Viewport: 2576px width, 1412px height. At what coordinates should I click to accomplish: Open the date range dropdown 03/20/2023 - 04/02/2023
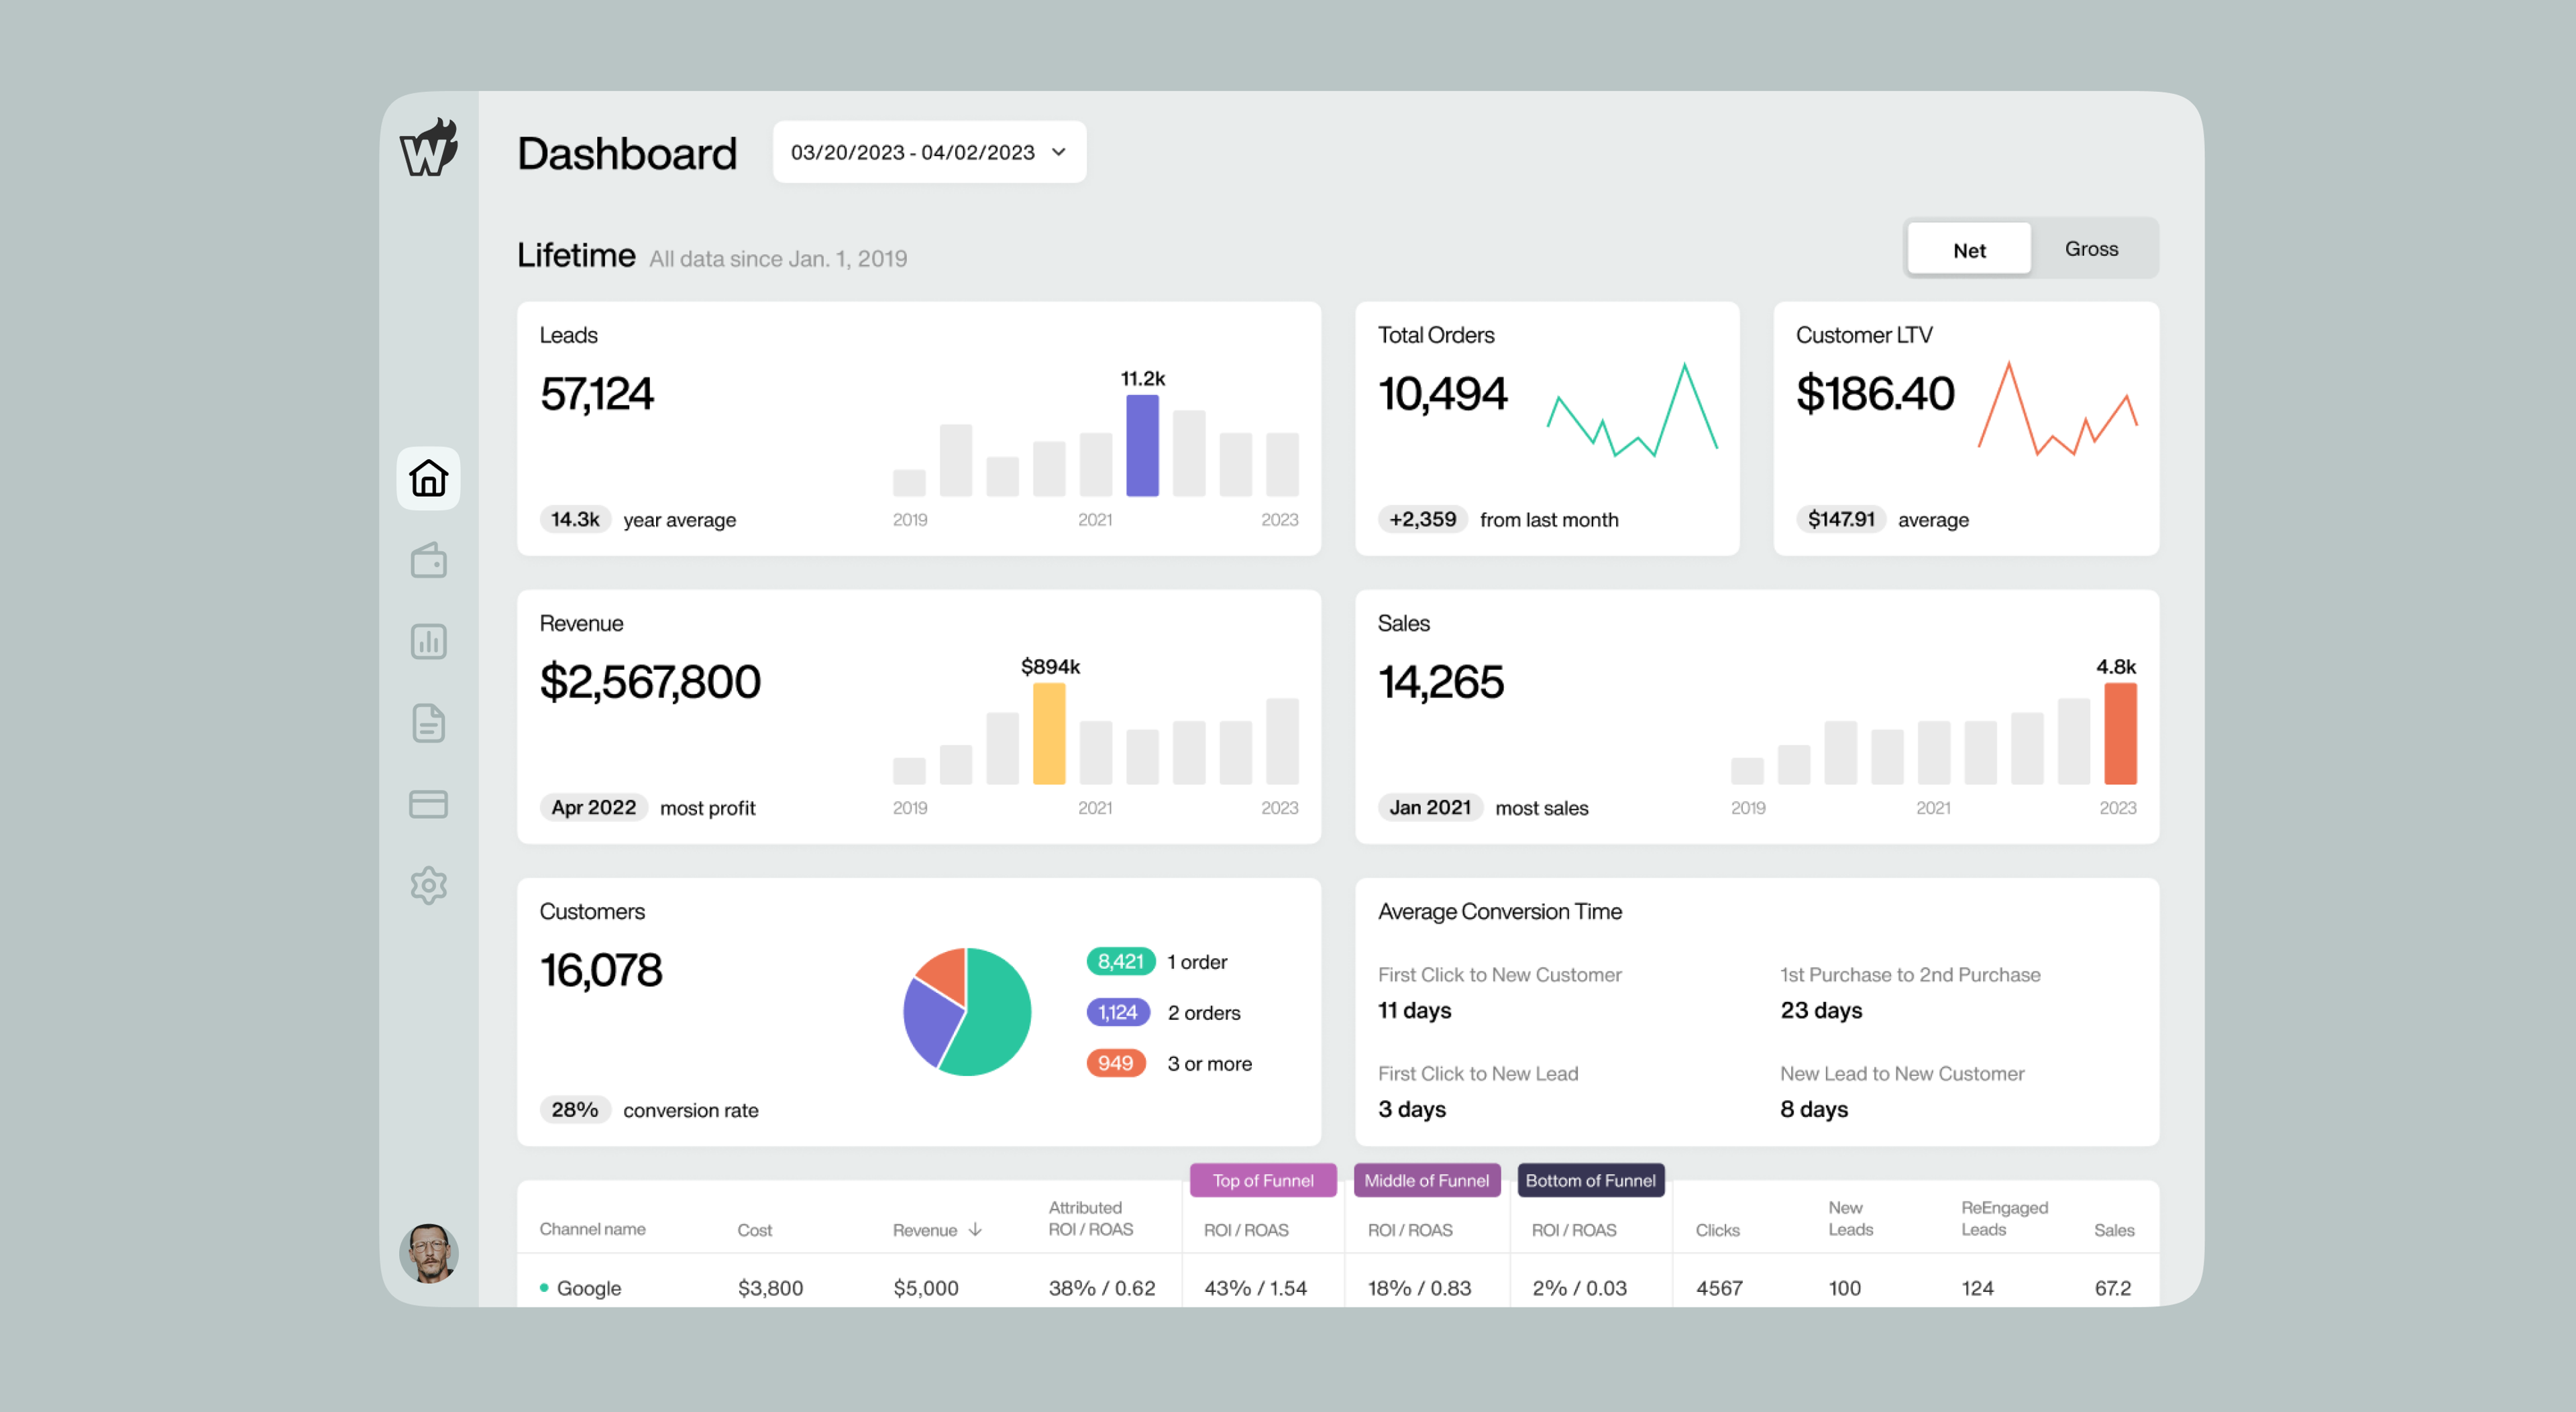[x=929, y=152]
